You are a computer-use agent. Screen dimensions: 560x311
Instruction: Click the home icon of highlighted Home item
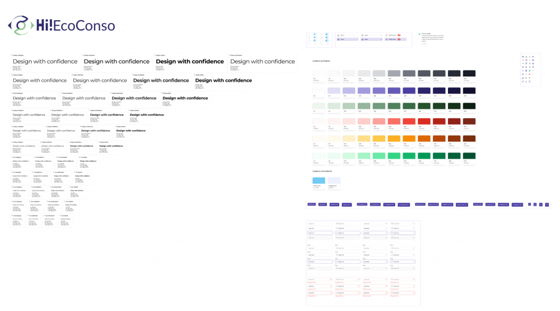click(338, 39)
